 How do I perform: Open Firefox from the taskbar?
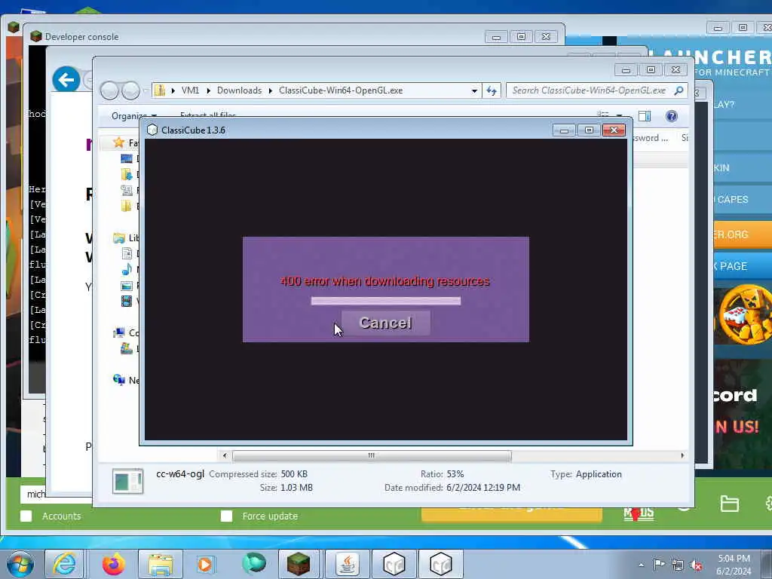(x=113, y=564)
